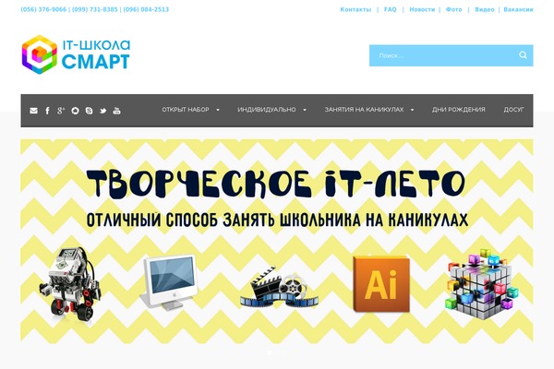Open the Занятия на каникулах menu item
The width and height of the screenshot is (554, 369).
point(364,110)
